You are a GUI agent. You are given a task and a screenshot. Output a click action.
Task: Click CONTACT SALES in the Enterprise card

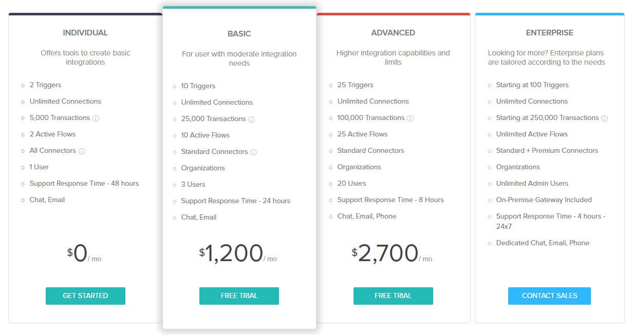pyautogui.click(x=549, y=295)
